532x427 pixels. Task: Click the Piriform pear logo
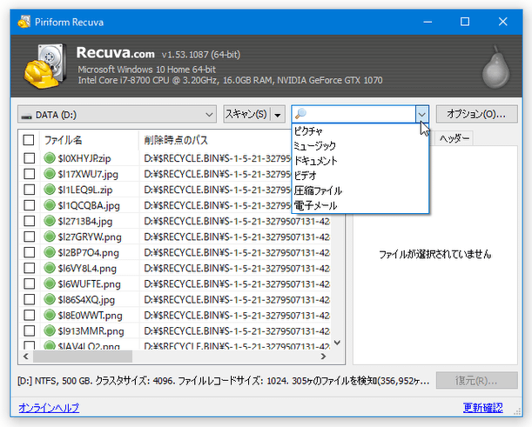(x=496, y=67)
